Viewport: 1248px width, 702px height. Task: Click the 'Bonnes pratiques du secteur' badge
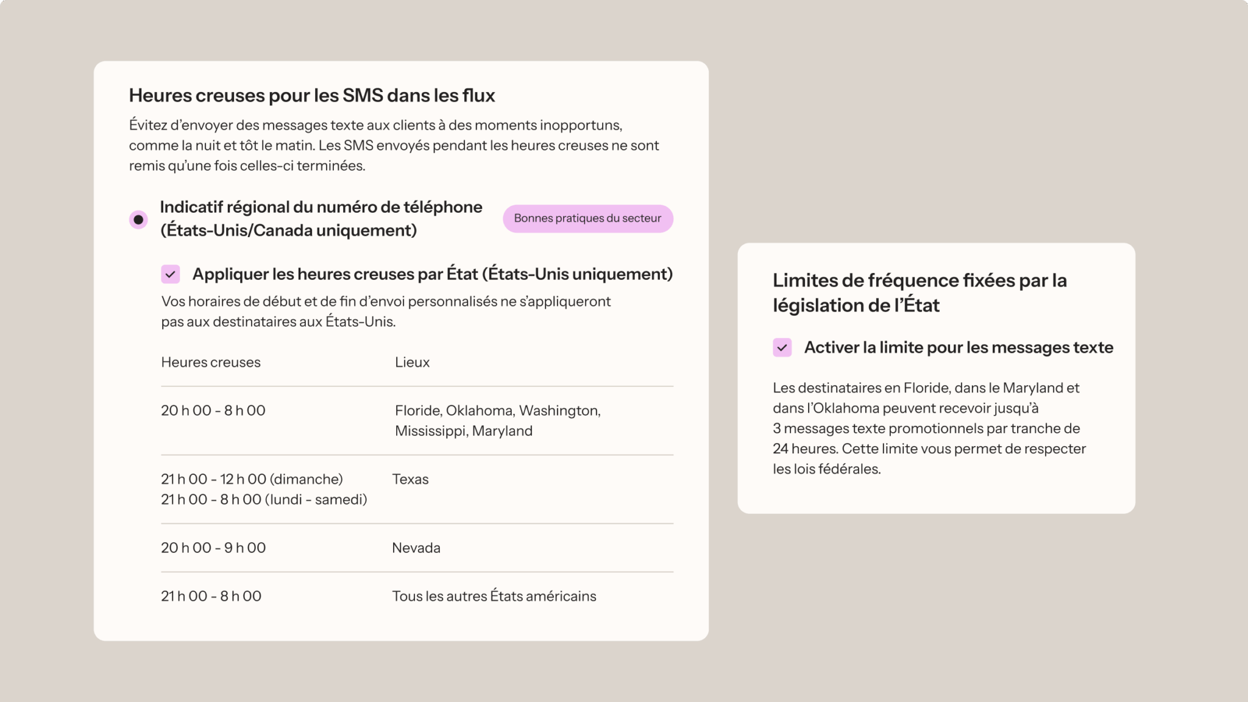pos(588,218)
